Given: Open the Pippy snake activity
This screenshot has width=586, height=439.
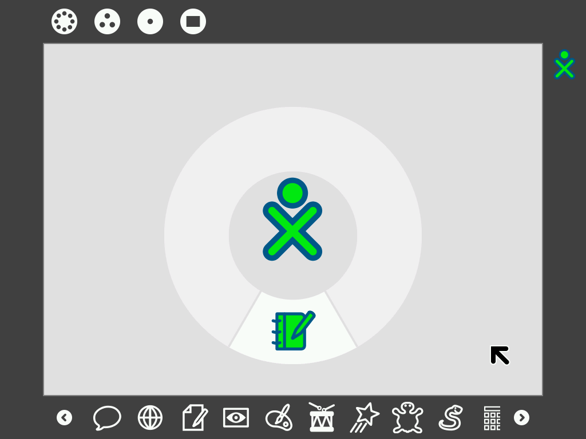Looking at the screenshot, I should point(450,417).
